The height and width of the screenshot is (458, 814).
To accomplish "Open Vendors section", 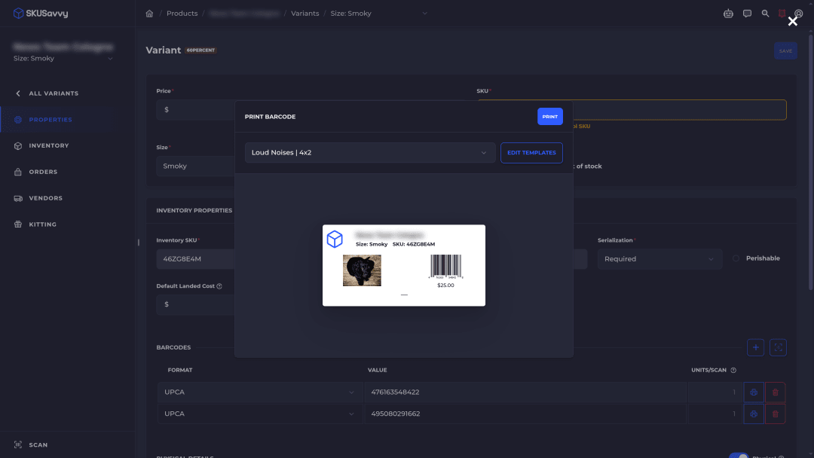I will pyautogui.click(x=46, y=198).
